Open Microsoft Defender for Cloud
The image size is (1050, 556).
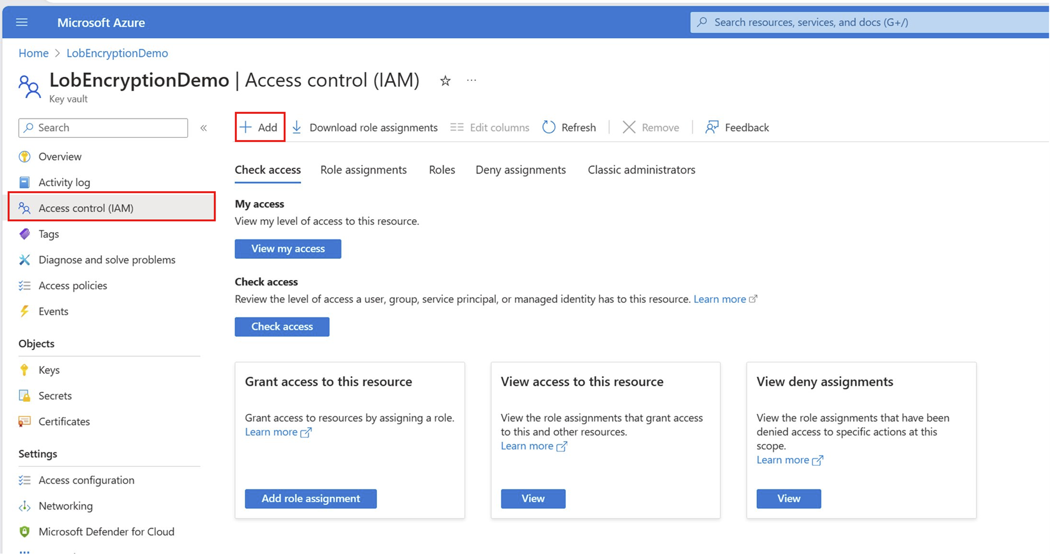106,531
